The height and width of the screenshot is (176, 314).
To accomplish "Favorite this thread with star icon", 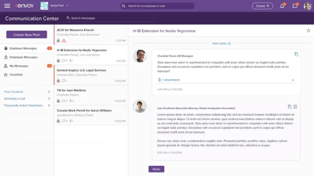I will pyautogui.click(x=308, y=30).
